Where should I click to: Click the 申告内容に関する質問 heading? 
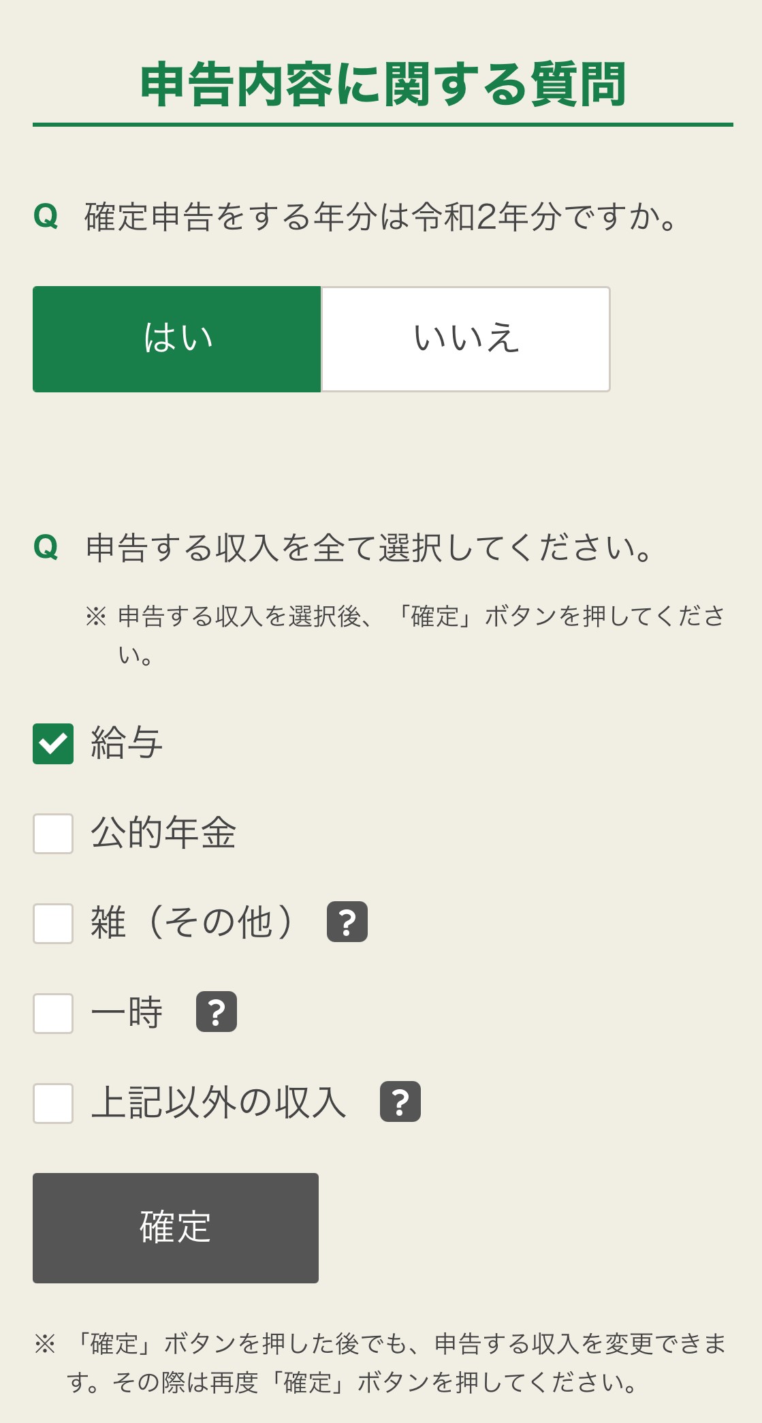[x=383, y=84]
